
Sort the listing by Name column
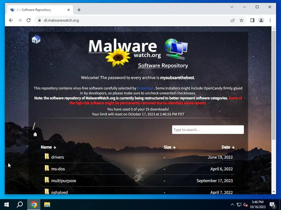point(48,147)
